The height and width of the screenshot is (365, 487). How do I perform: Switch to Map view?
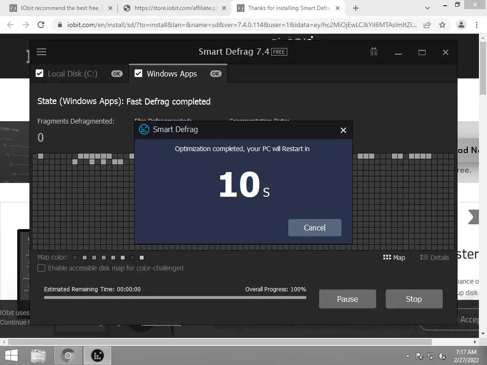pos(394,257)
